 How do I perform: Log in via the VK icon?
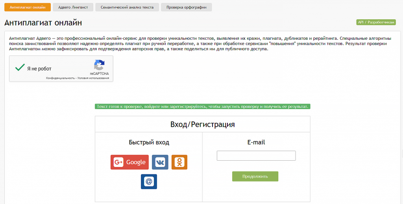(x=160, y=162)
